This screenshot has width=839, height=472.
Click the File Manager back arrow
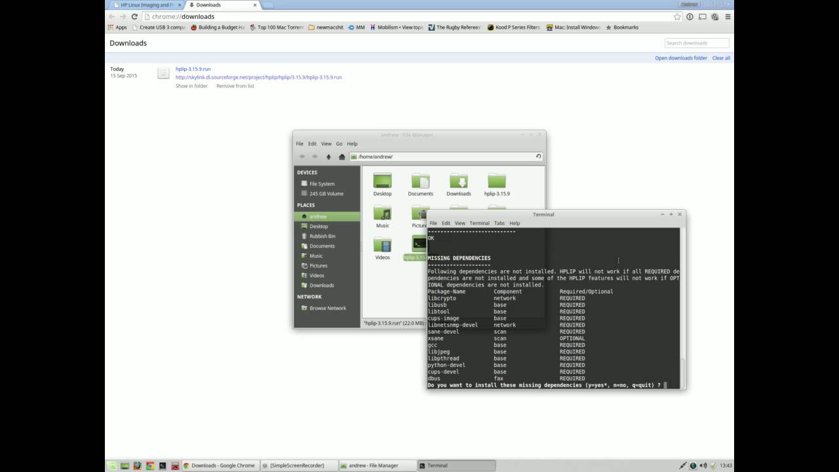(302, 157)
